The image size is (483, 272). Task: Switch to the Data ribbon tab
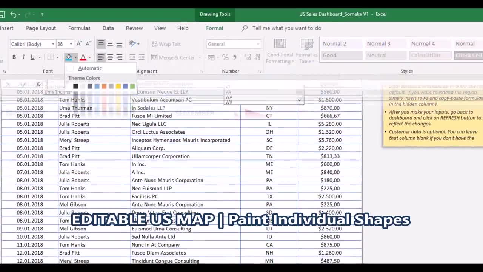click(x=108, y=28)
